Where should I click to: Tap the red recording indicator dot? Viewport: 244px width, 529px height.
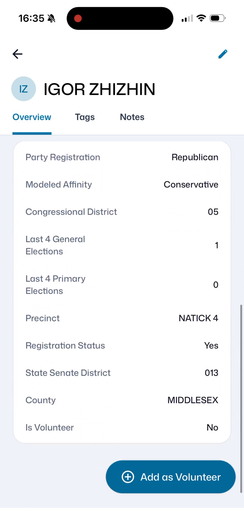click(x=78, y=18)
